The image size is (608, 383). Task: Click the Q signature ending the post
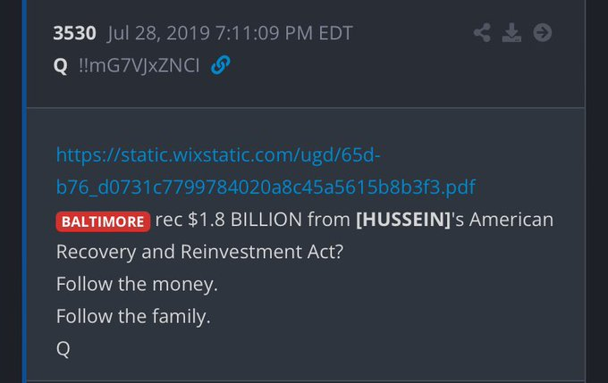click(63, 348)
